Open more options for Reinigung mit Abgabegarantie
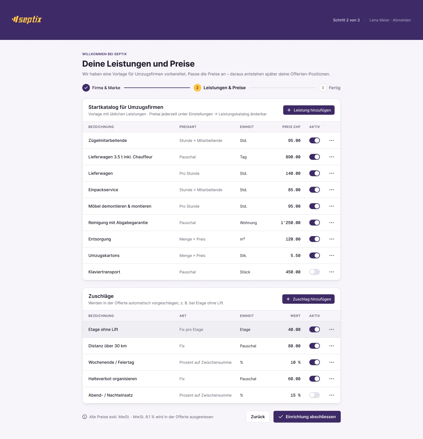The height and width of the screenshot is (439, 423). click(332, 223)
